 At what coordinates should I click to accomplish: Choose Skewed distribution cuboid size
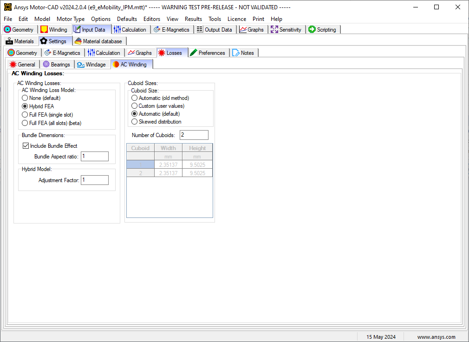tap(135, 122)
